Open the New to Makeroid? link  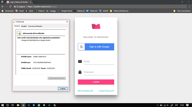click(x=85, y=91)
